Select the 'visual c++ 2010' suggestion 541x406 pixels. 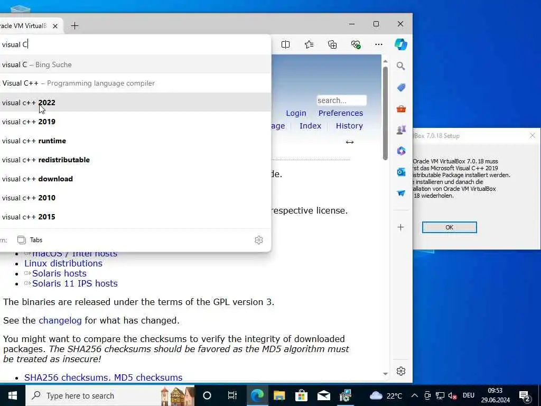(x=135, y=198)
